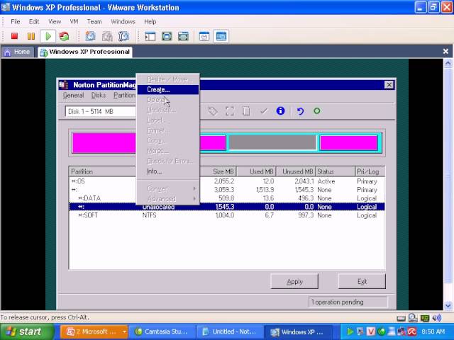Click the Quick Switch mode icon
454x340 pixels.
pos(183,36)
